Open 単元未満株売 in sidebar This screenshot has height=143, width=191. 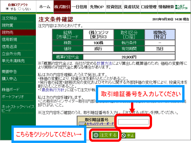point(13,61)
